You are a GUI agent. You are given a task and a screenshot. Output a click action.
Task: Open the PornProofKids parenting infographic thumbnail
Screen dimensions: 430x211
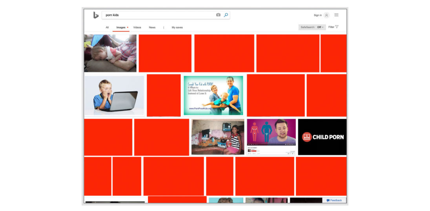pos(213,95)
